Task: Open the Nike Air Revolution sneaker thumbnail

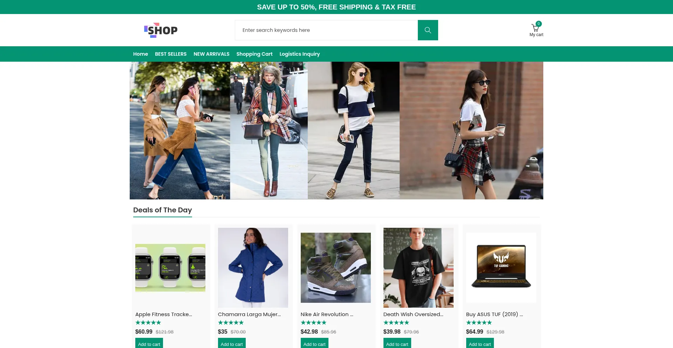Action: (x=335, y=268)
